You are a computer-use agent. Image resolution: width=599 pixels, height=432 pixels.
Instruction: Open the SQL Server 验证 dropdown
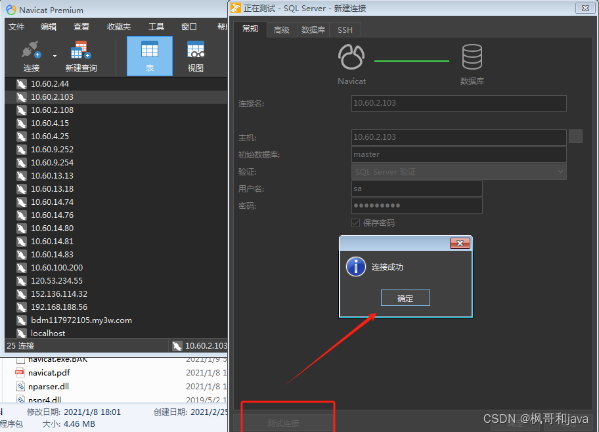[x=458, y=171]
